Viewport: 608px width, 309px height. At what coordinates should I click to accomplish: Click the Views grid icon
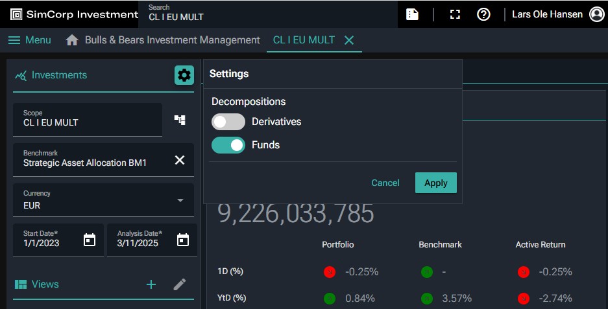(21, 284)
